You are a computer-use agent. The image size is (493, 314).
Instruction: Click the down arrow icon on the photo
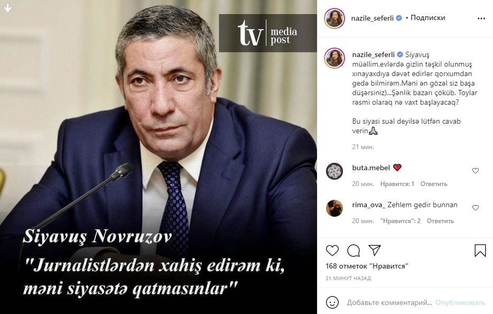[x=8, y=8]
